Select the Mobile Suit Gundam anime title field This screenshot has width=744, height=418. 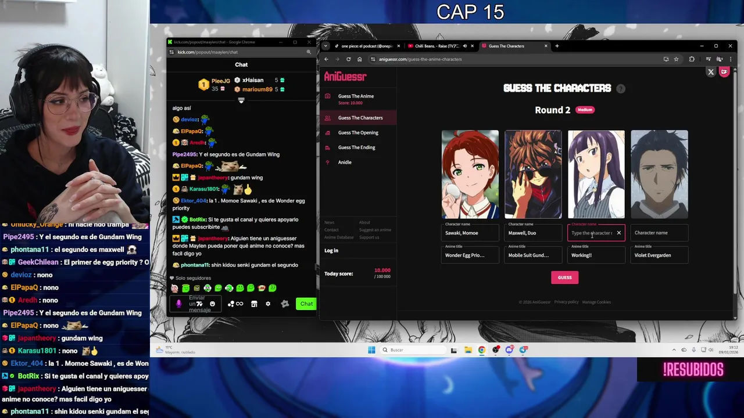click(x=533, y=255)
